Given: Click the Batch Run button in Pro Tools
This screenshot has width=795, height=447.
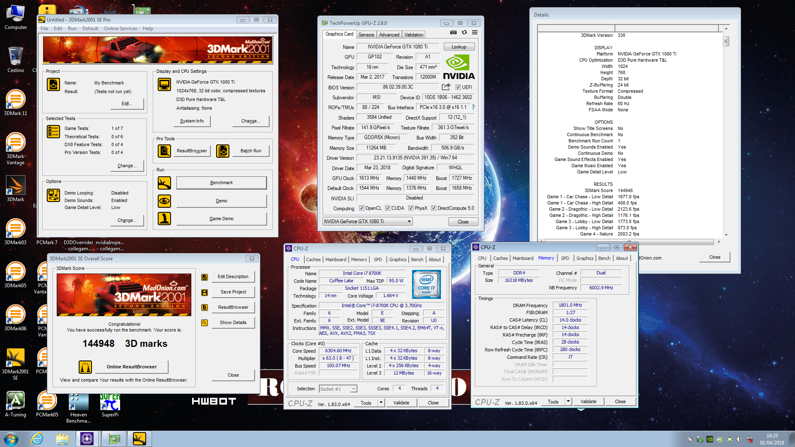Looking at the screenshot, I should 251,151.
